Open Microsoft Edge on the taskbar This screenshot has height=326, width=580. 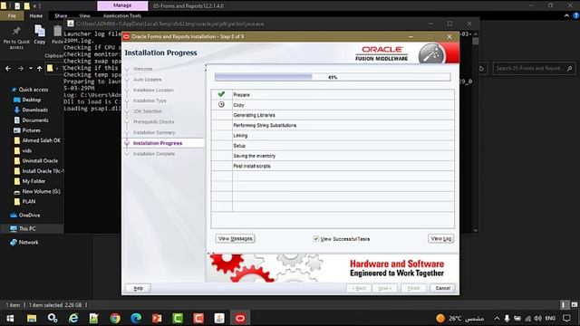click(x=136, y=318)
